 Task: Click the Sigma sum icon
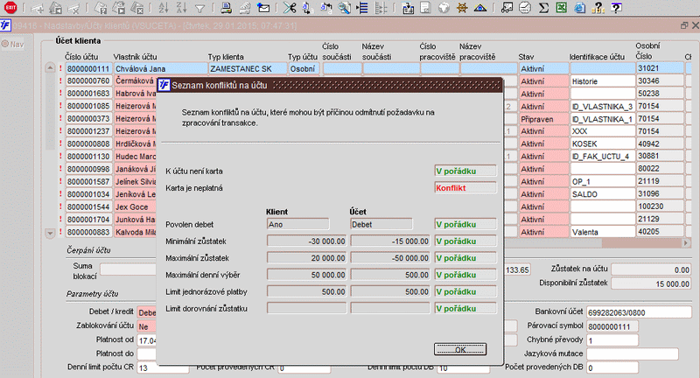coord(543,8)
